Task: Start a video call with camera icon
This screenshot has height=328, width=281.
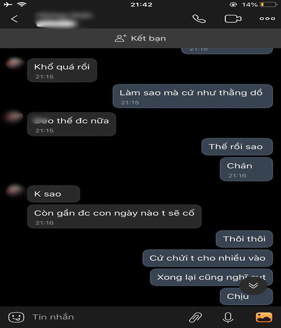Action: [233, 19]
